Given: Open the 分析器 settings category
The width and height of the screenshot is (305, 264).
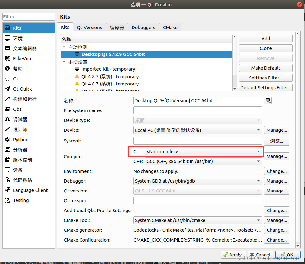Looking at the screenshot, I should pos(29,150).
